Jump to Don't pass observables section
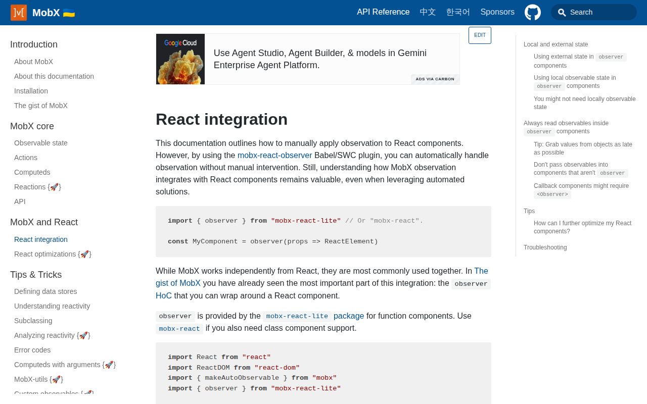647x404 pixels. [581, 169]
